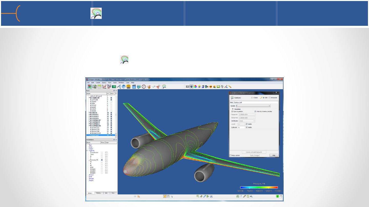Open the color wheel icon
Screen dimensions: 369x207
coord(195,87)
